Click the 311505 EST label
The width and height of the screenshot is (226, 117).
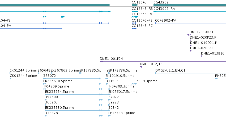coord(112,81)
